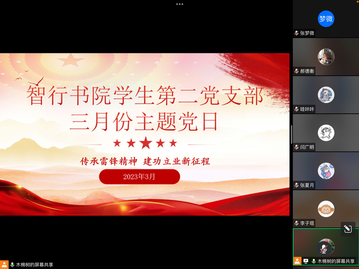This screenshot has height=269, width=359.
Task: Click screen-share icon in 木棉树's tile
Action: coord(306,261)
